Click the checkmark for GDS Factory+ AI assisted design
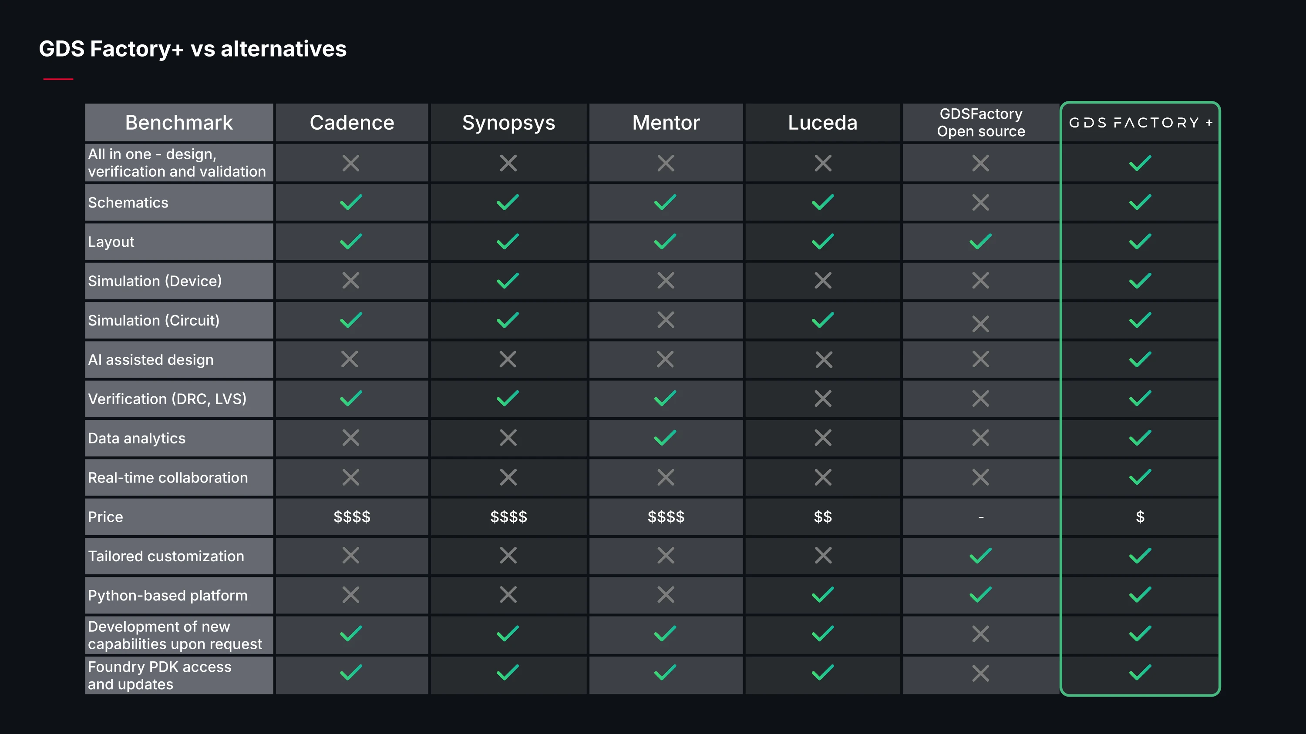 click(x=1140, y=359)
